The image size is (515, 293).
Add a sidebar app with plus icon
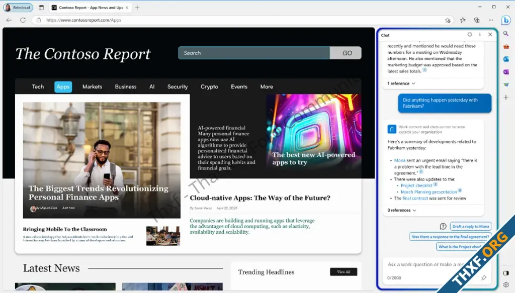(506, 97)
